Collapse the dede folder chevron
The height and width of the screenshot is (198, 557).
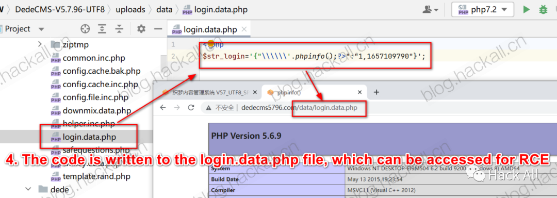tap(28, 189)
